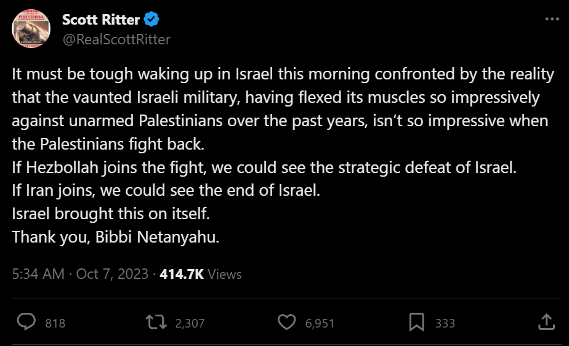
Task: Click the "Thank you, Bibbi Netanyahu" line
Action: click(x=115, y=237)
